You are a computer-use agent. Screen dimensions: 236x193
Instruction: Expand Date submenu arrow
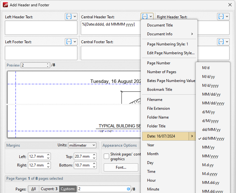[192, 136]
